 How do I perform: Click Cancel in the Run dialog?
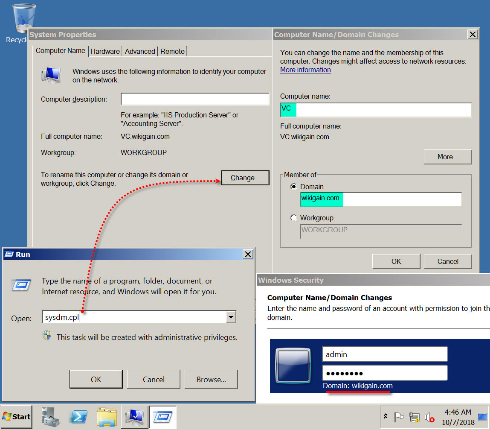click(x=154, y=379)
